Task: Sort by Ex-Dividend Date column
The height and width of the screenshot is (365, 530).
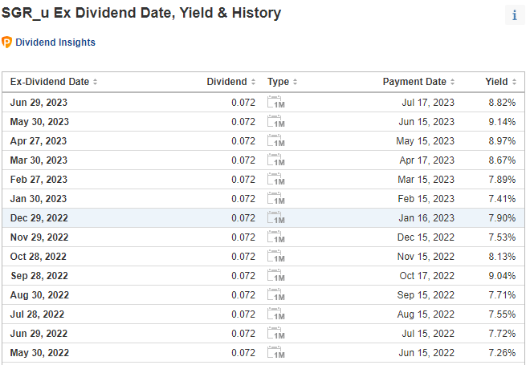Action: [53, 82]
